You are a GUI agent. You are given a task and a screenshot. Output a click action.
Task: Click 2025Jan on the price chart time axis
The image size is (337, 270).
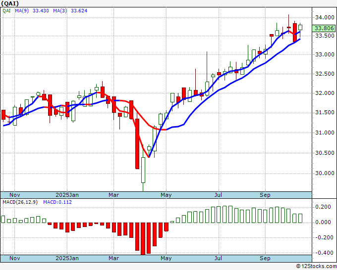[67, 195]
